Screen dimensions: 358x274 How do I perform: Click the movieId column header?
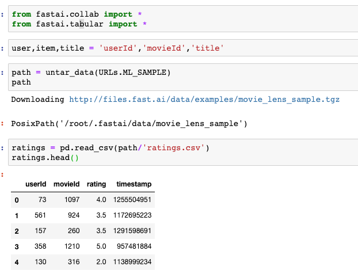pos(66,184)
